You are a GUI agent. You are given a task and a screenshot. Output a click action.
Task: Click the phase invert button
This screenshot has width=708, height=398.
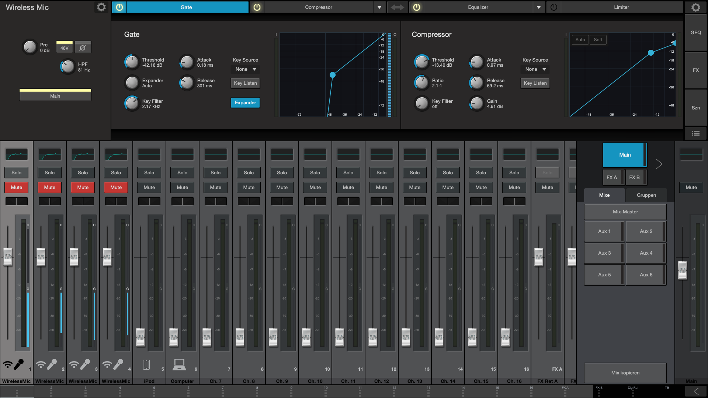(x=83, y=48)
